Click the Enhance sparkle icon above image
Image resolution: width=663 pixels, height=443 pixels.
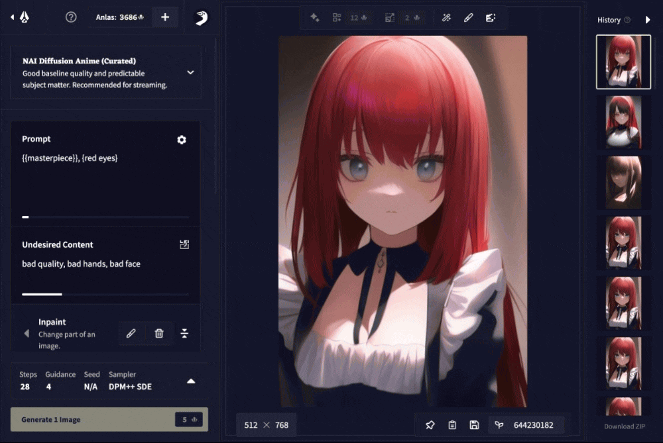click(x=316, y=18)
